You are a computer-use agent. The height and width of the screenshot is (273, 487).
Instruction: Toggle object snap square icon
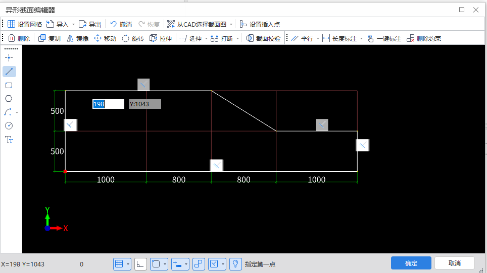(x=156, y=264)
